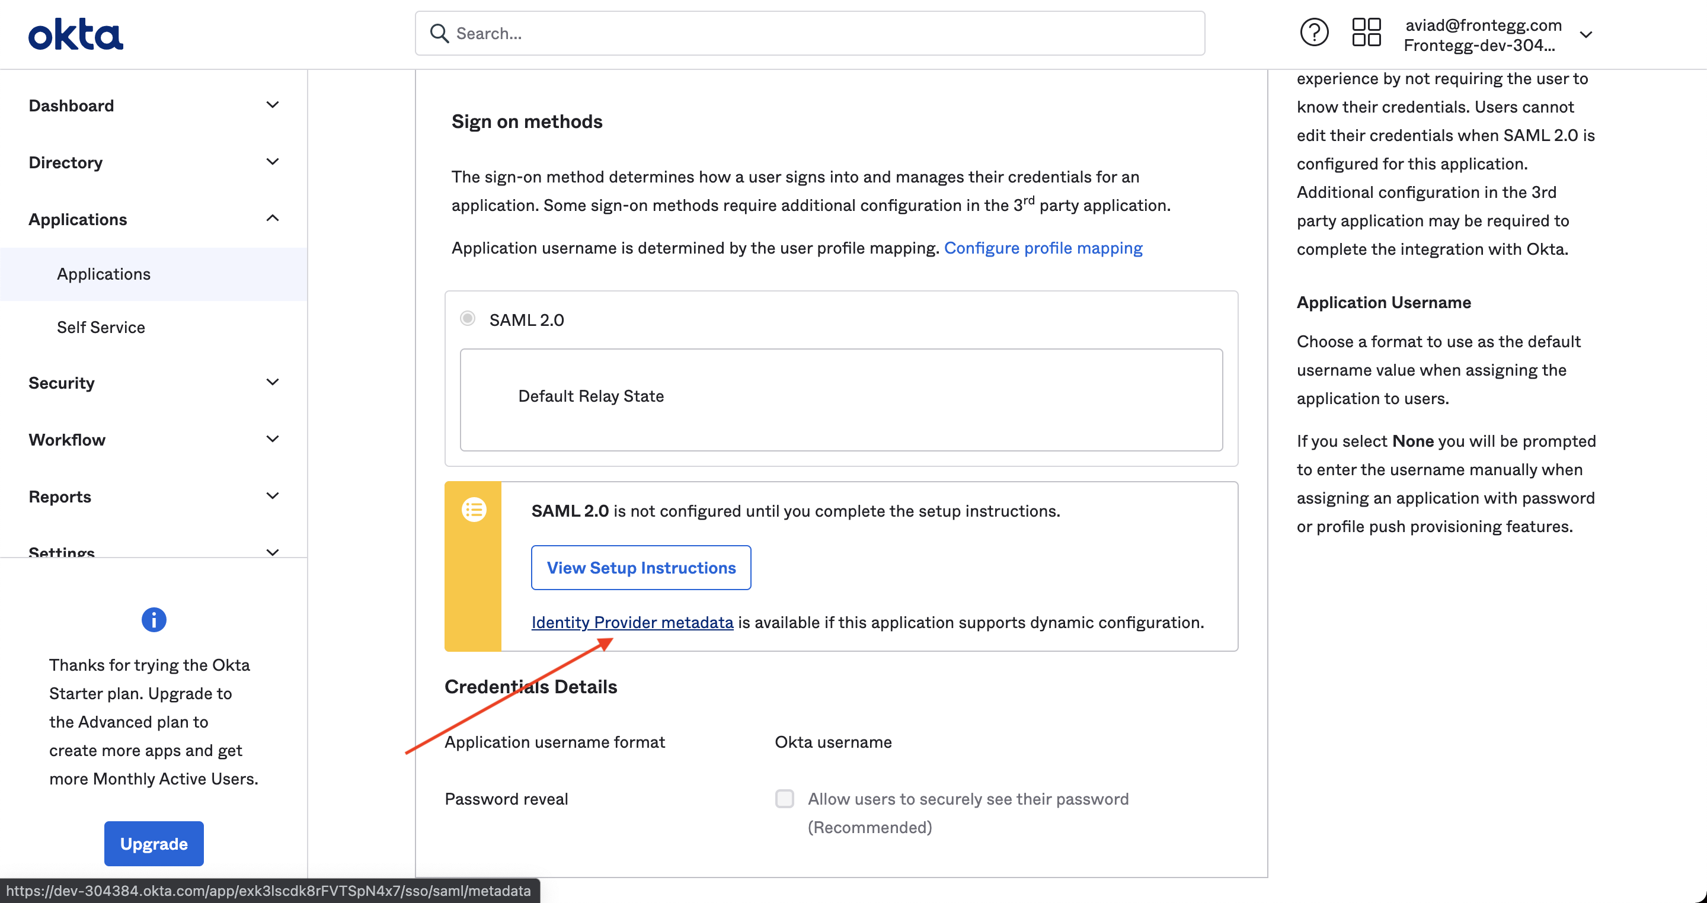Image resolution: width=1707 pixels, height=903 pixels.
Task: Open the Self Service menu item
Action: 101,327
